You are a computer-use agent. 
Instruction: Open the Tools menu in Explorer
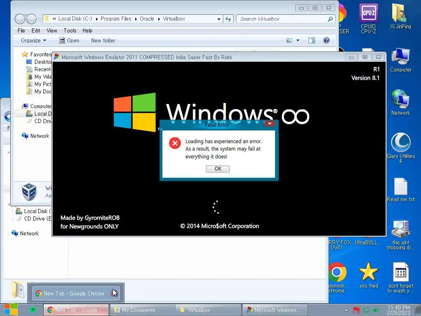tap(70, 30)
